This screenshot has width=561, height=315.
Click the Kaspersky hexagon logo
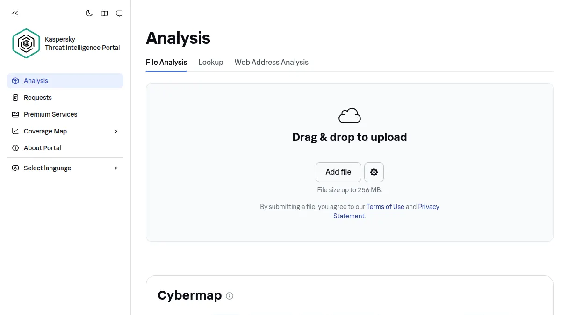point(26,43)
